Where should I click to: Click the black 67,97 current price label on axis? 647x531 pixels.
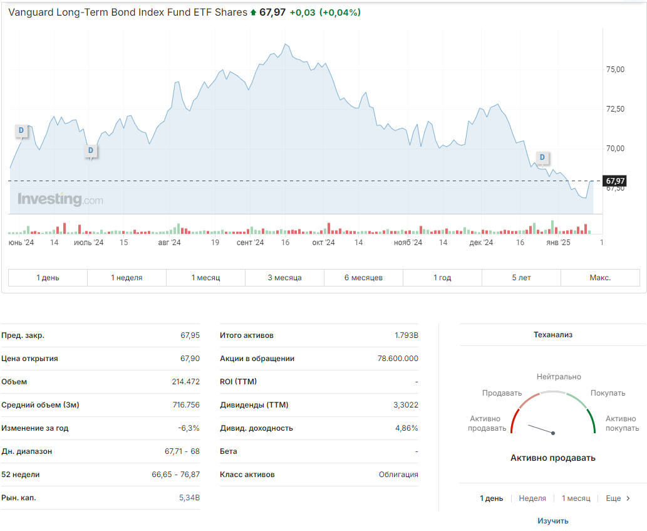pyautogui.click(x=615, y=181)
